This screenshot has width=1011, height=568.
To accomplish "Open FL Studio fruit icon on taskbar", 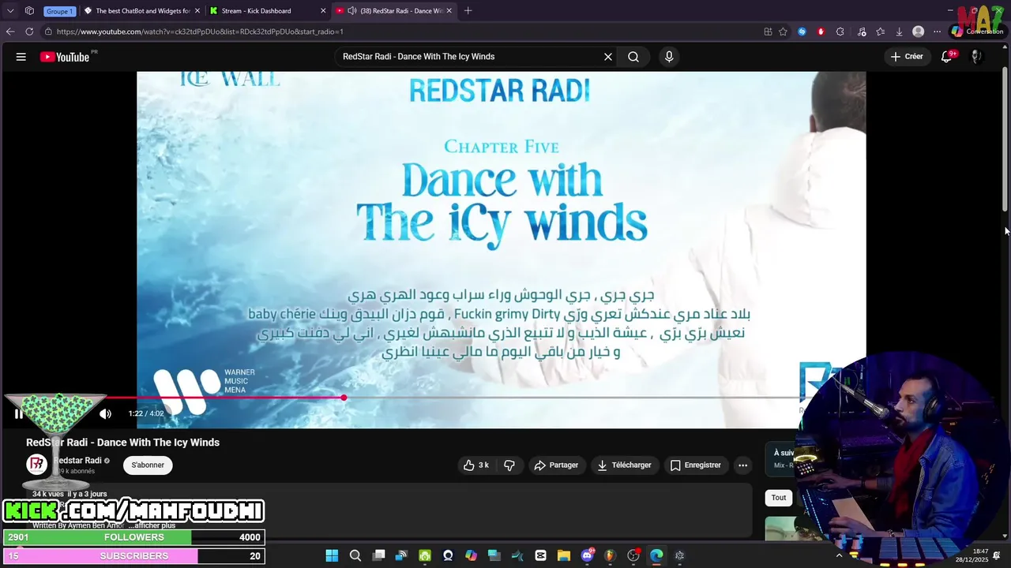I will click(610, 555).
